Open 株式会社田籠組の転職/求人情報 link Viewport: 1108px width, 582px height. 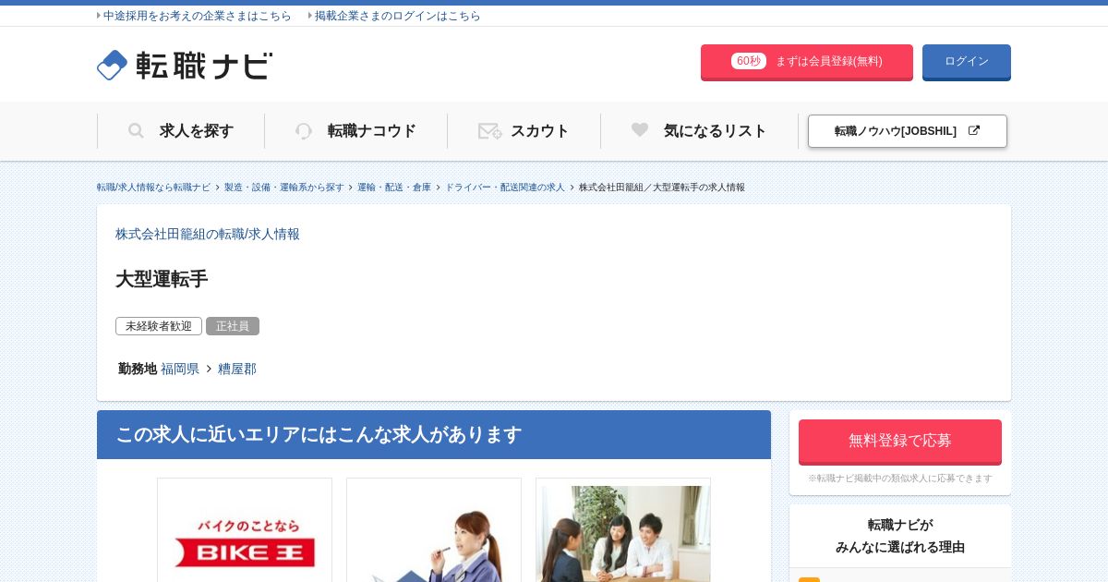208,234
